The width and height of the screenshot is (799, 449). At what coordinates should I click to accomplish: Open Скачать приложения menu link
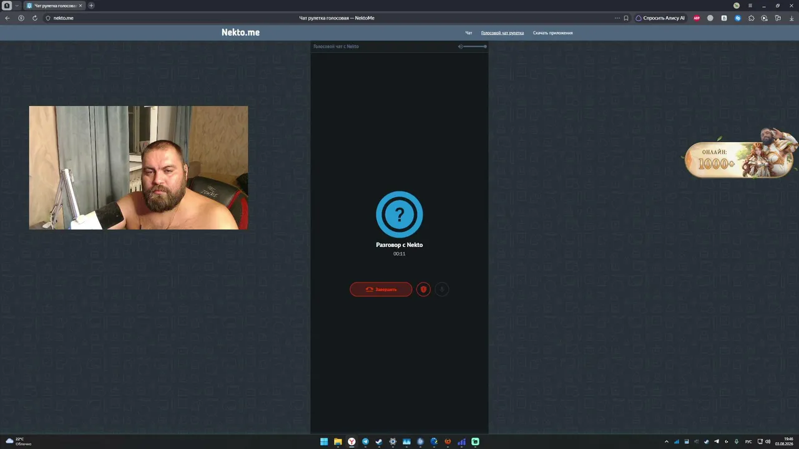click(x=552, y=32)
